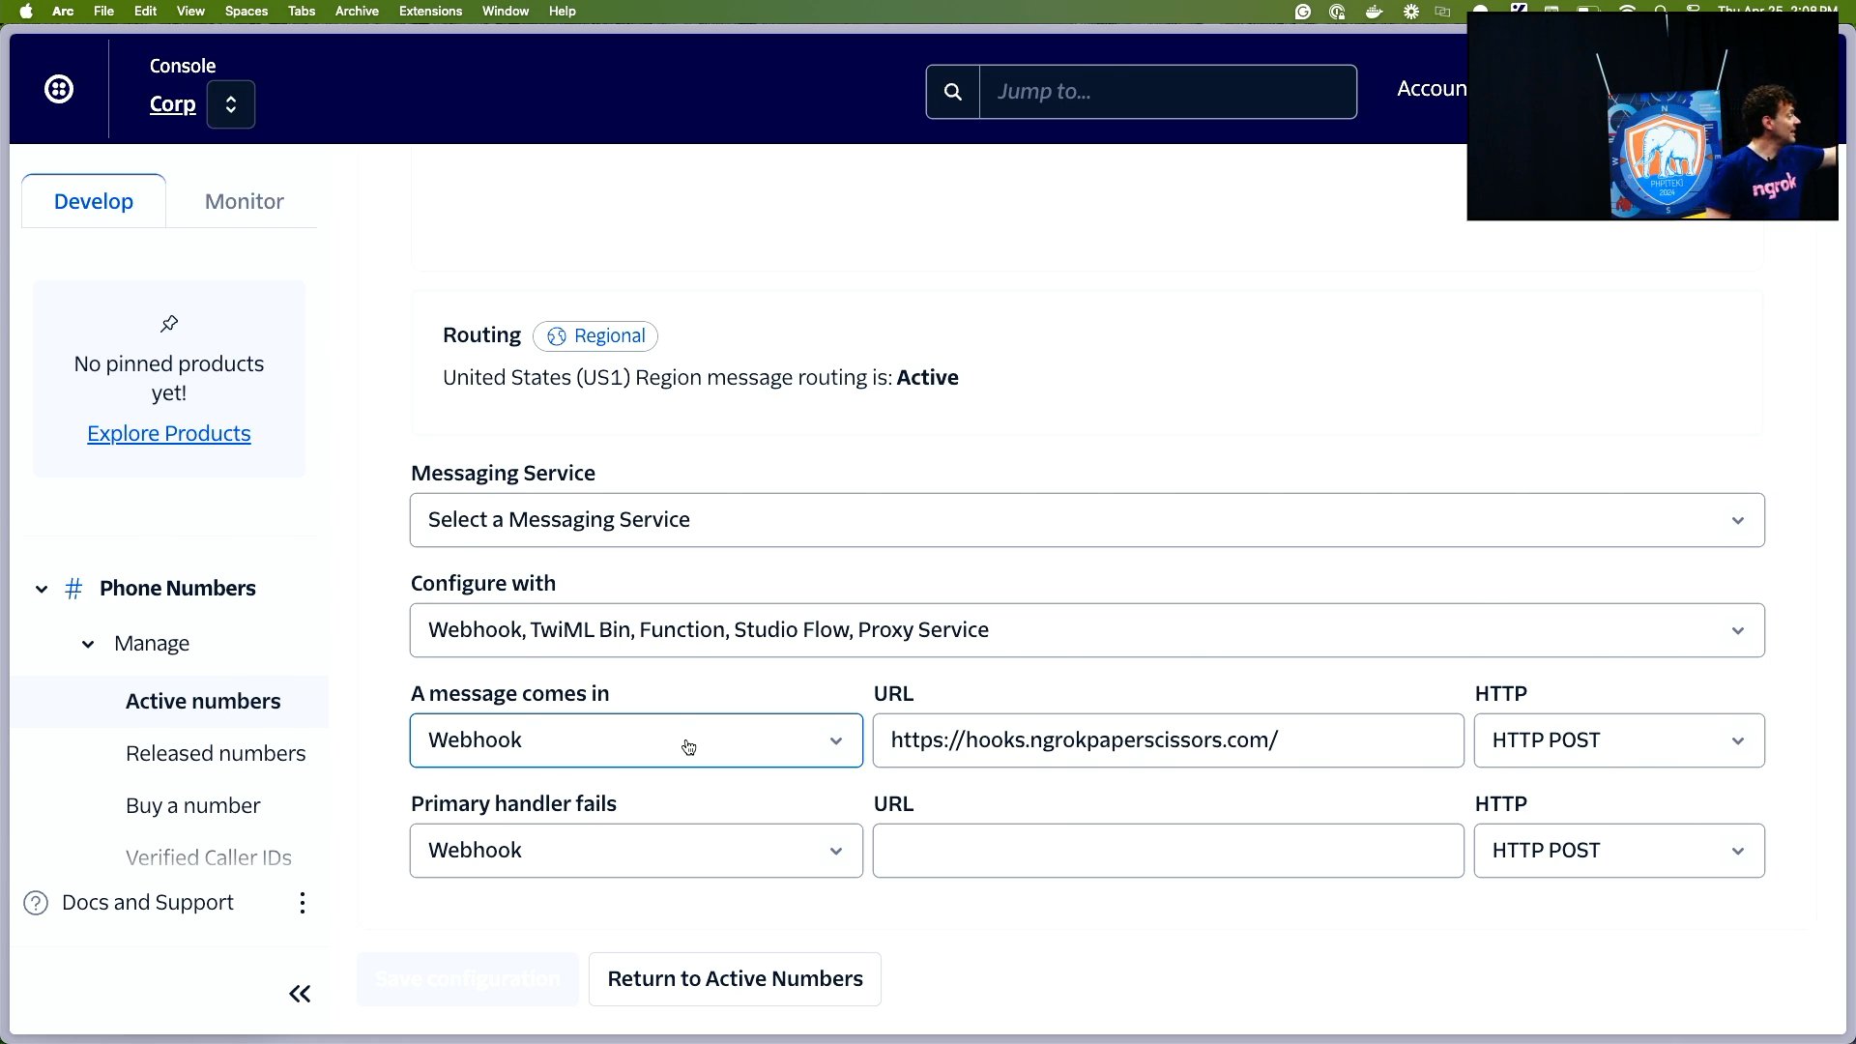Open Docs and Support
Viewport: 1856px width, 1044px height.
(148, 902)
